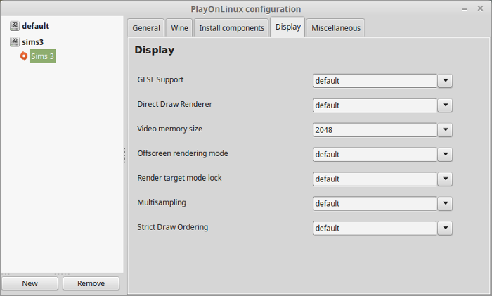Open the GLSL Support dropdown arrow

tap(444, 81)
